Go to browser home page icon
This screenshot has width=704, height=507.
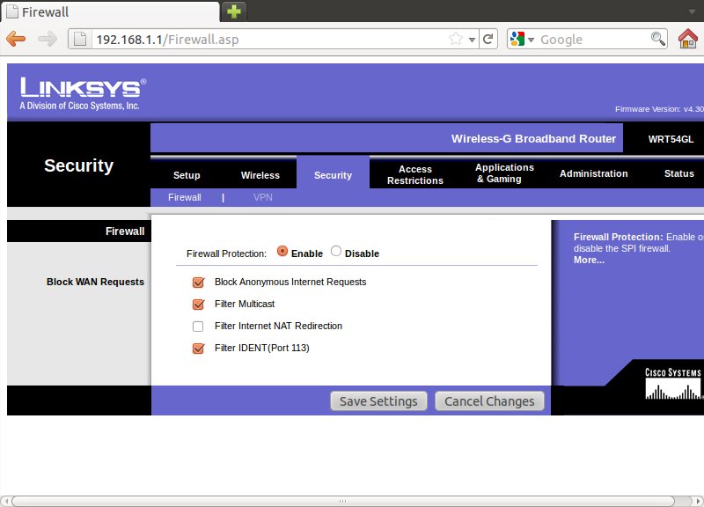tap(688, 39)
